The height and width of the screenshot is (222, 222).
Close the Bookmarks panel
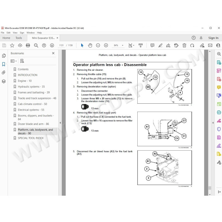point(53,53)
